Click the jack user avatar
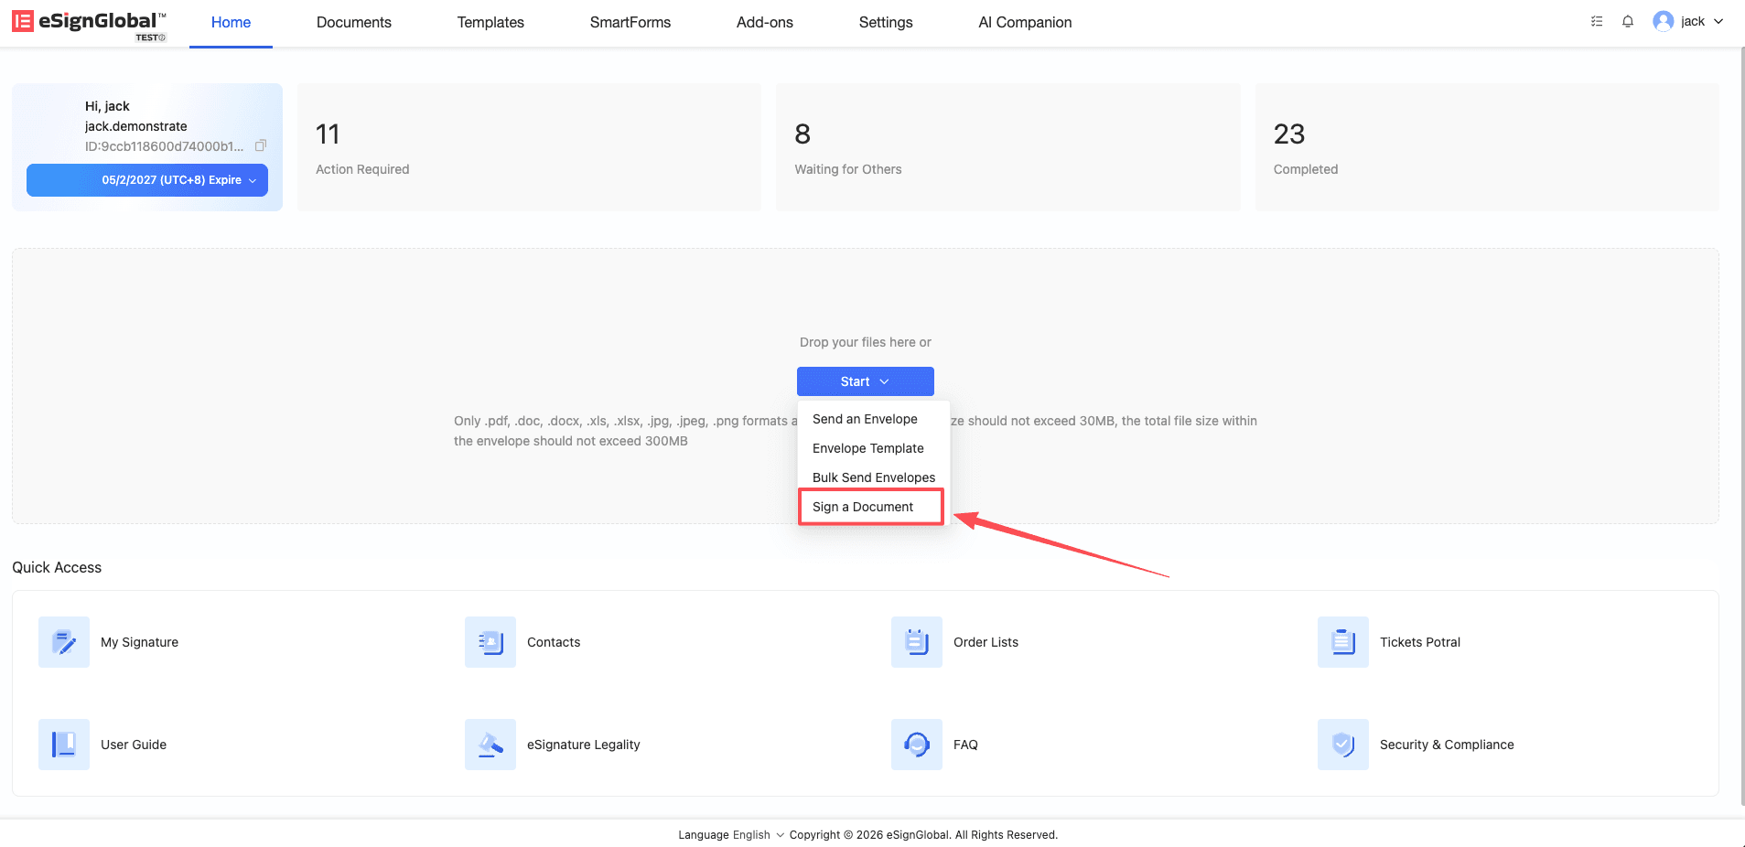 [x=1664, y=21]
